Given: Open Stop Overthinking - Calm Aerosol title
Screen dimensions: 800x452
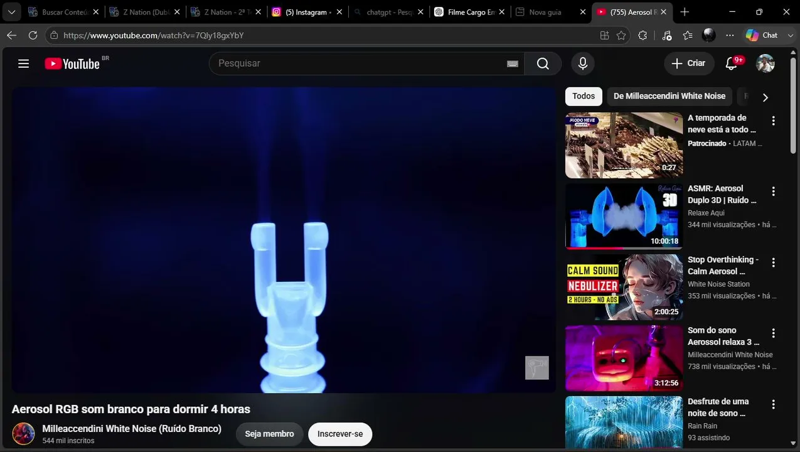Looking at the screenshot, I should click(723, 266).
